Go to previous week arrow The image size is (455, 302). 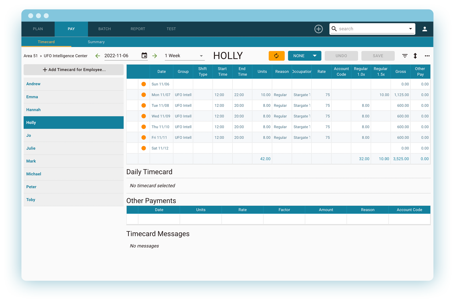click(x=98, y=56)
